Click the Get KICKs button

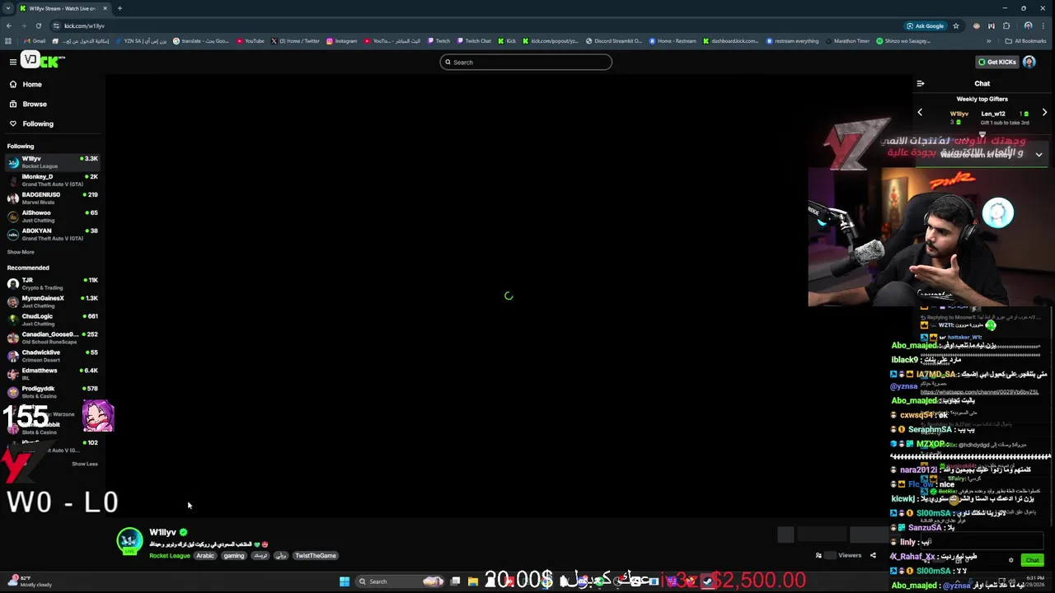click(996, 62)
